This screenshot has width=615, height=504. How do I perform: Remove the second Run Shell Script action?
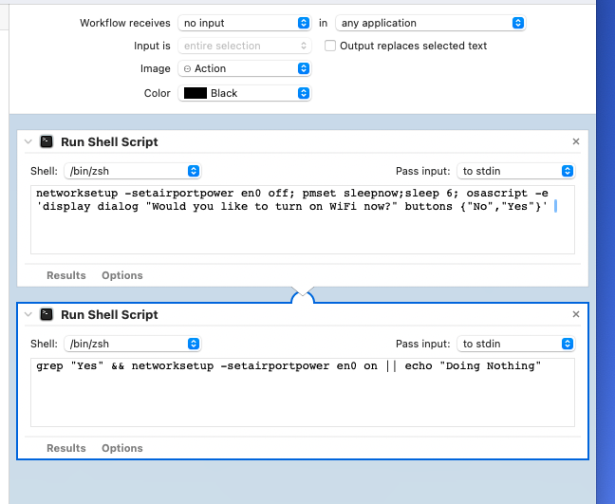click(576, 314)
